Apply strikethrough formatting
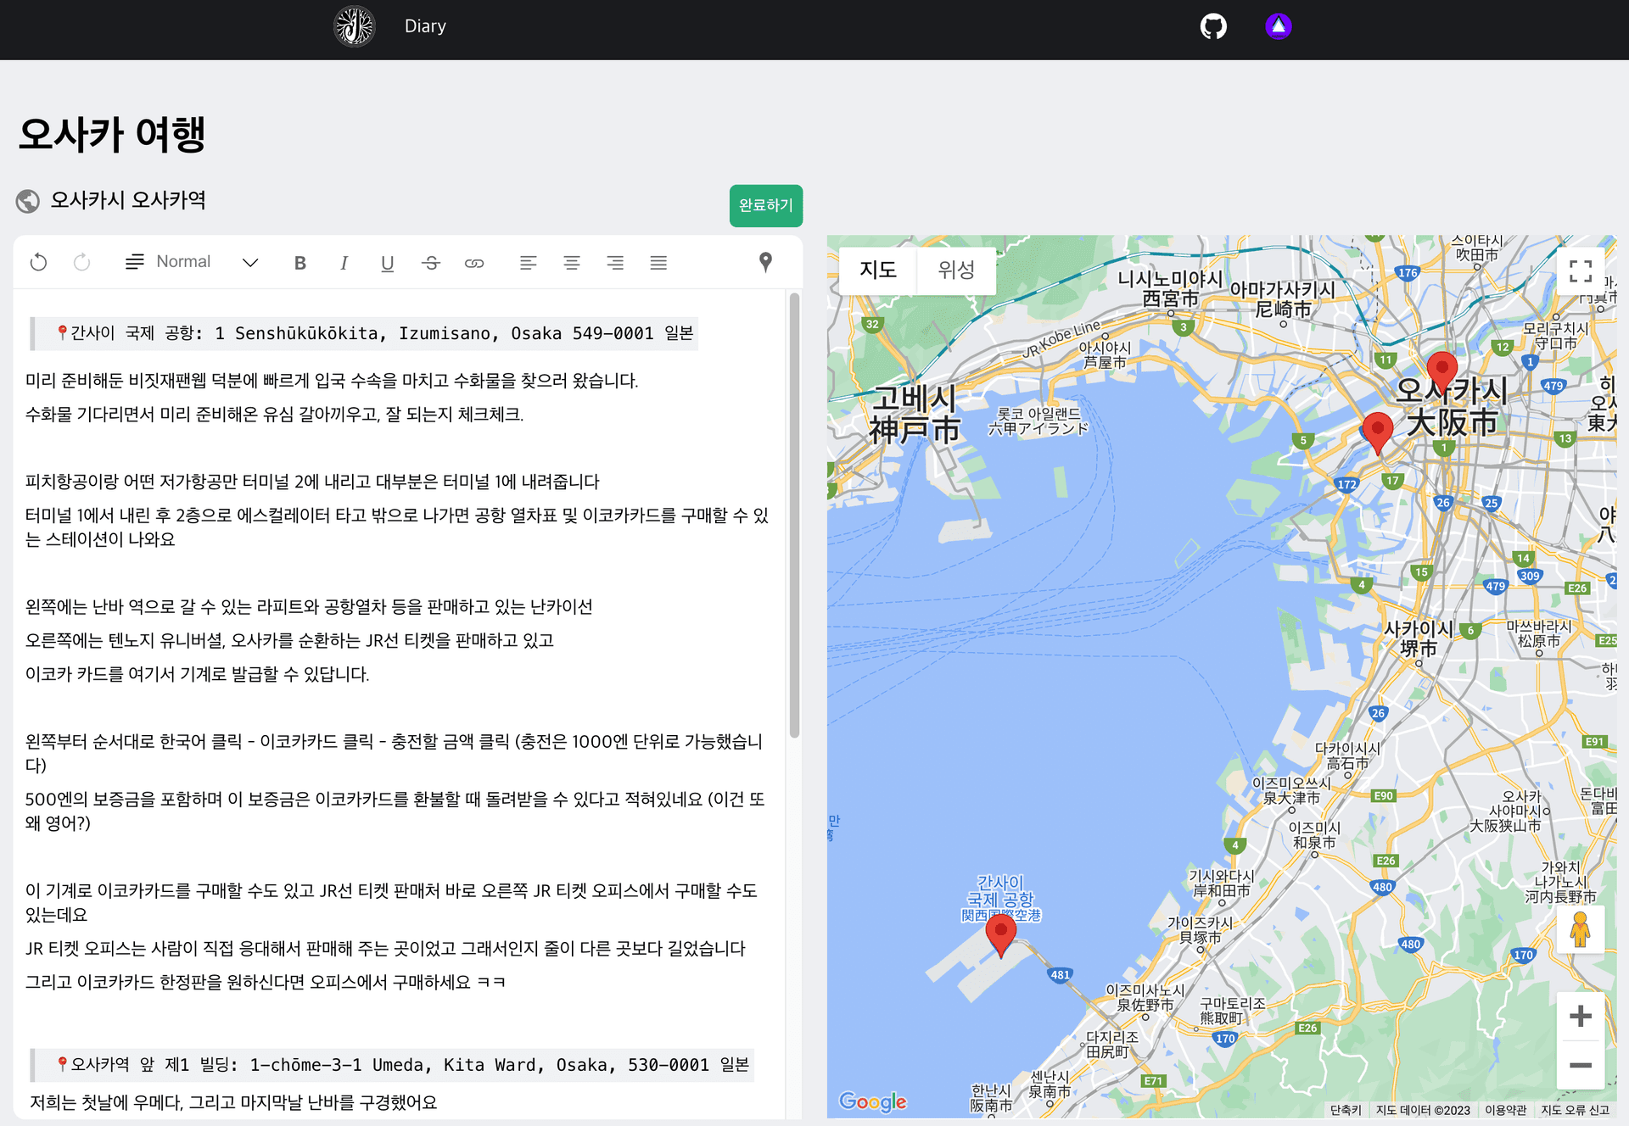The height and width of the screenshot is (1126, 1629). click(x=431, y=262)
